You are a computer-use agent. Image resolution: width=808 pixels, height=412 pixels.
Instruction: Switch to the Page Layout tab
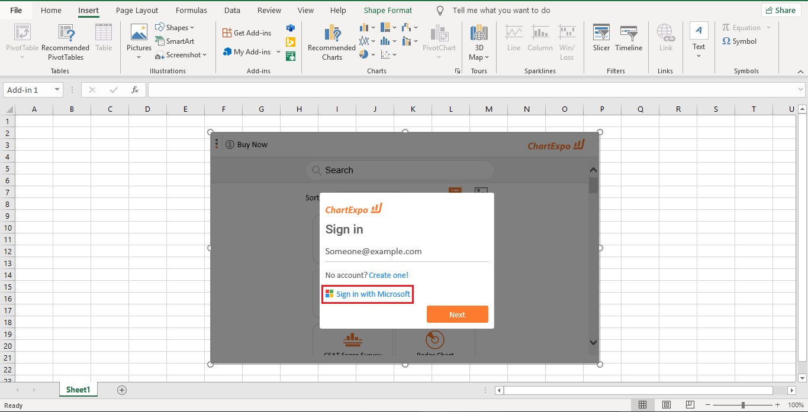tap(137, 10)
